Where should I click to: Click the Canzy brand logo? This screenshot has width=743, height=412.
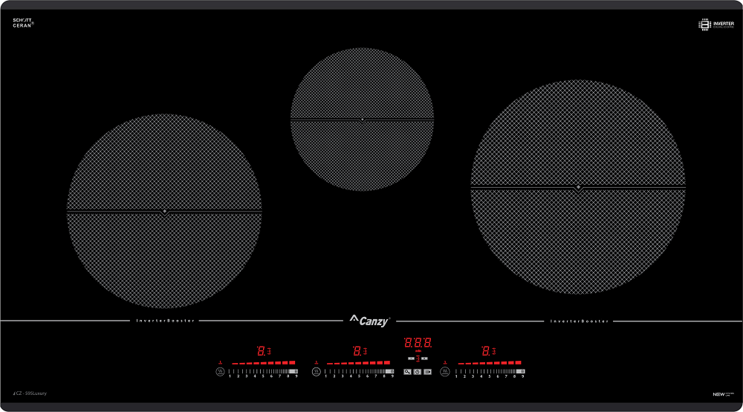point(370,321)
